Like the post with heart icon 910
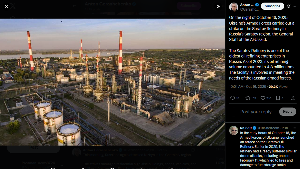Viewport: 300px width, 169px height. [x=266, y=98]
